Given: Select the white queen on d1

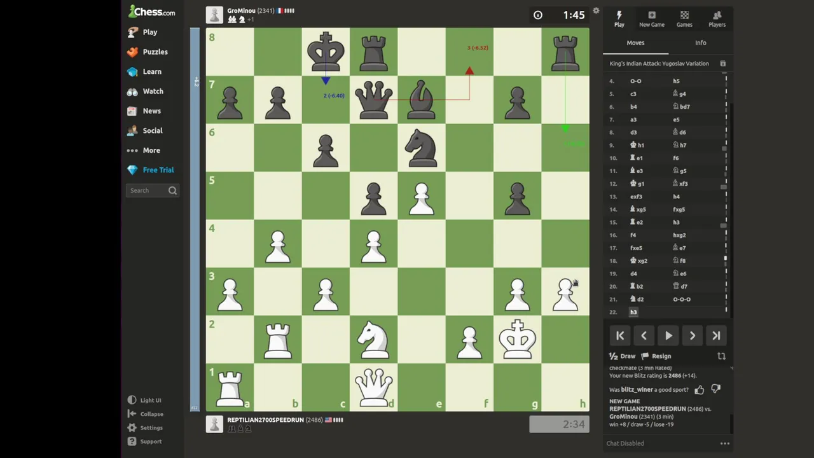Looking at the screenshot, I should (x=373, y=387).
